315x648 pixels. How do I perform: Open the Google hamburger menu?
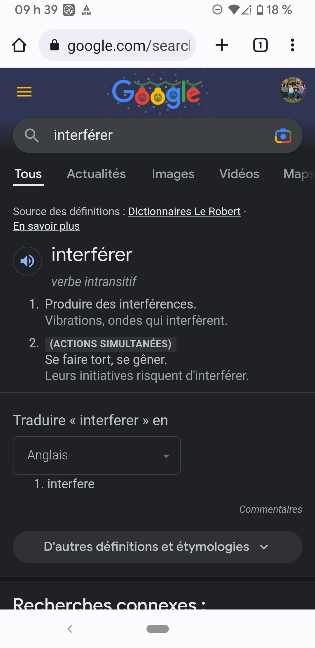(x=24, y=92)
